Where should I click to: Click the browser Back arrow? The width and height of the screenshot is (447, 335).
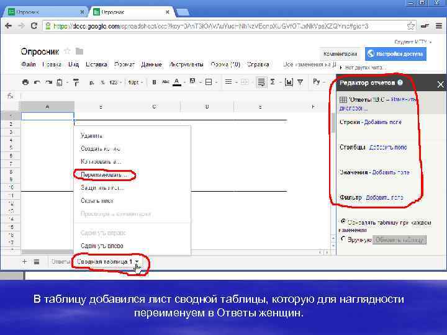click(8, 26)
